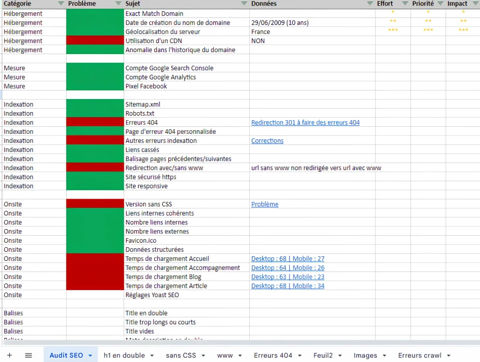Select red Problème cell for Utilisation d'un CDN

(x=95, y=41)
